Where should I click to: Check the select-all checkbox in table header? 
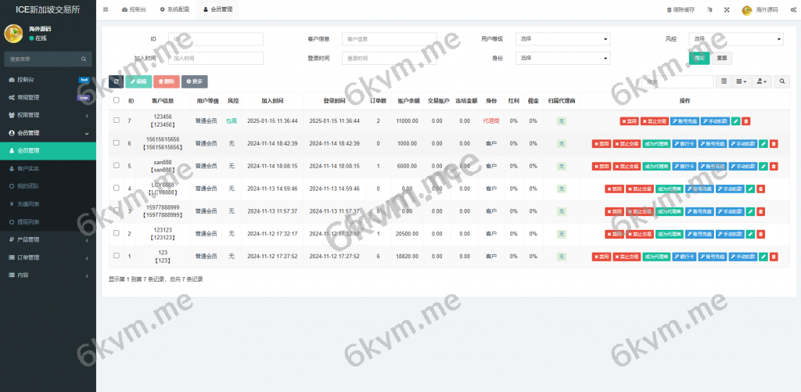tap(117, 101)
